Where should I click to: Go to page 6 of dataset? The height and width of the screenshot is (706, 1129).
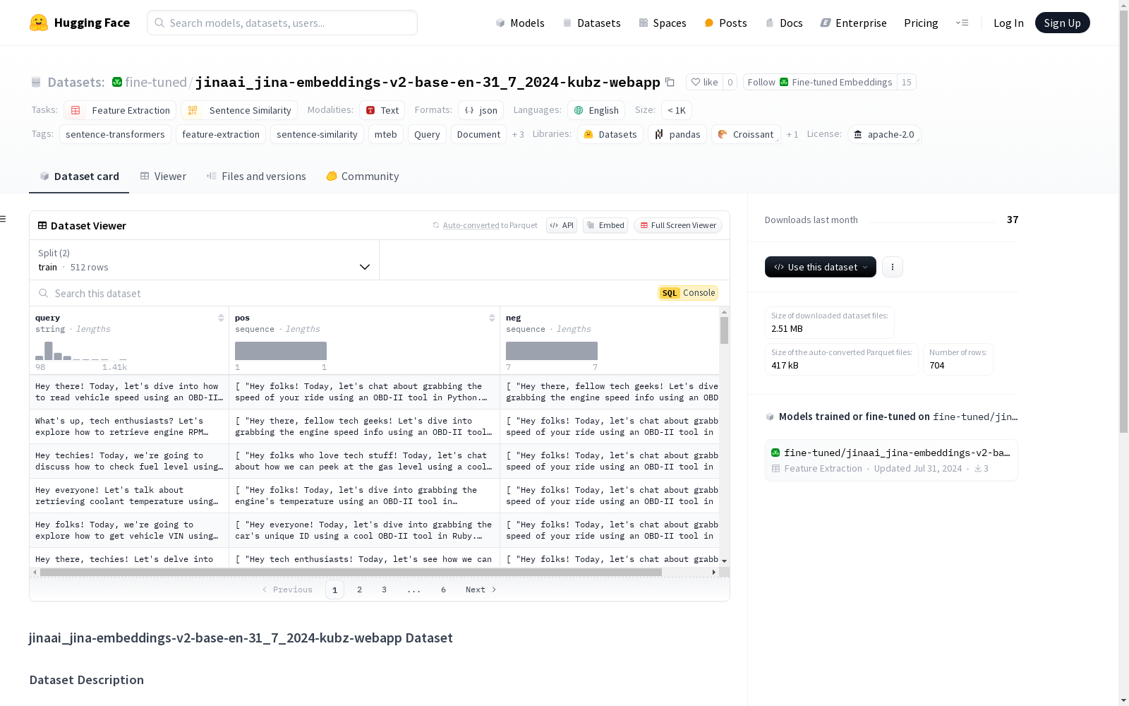[x=443, y=590]
